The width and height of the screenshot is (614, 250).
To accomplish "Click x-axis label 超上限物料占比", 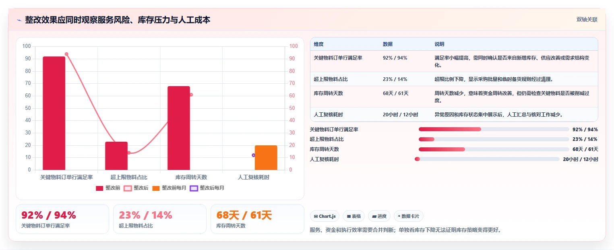I will 129,177.
